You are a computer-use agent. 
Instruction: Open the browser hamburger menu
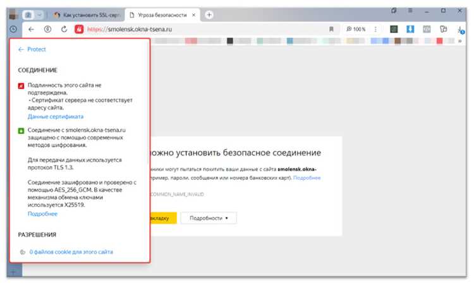[x=410, y=11]
